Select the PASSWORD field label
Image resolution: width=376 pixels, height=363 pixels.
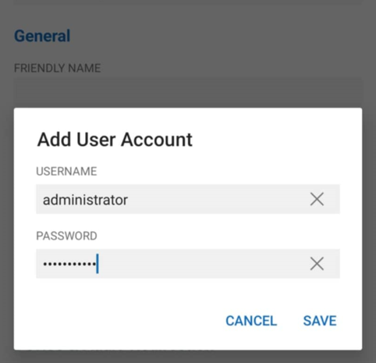click(x=66, y=236)
